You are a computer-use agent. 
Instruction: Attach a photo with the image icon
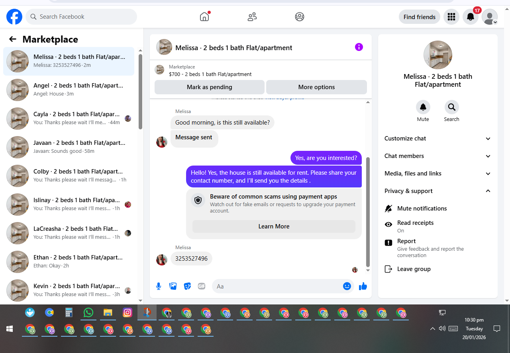(x=173, y=286)
